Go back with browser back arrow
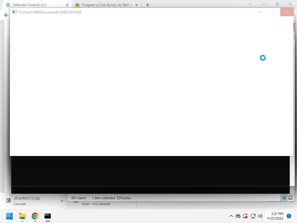This screenshot has width=297, height=223. pyautogui.click(x=6, y=15)
